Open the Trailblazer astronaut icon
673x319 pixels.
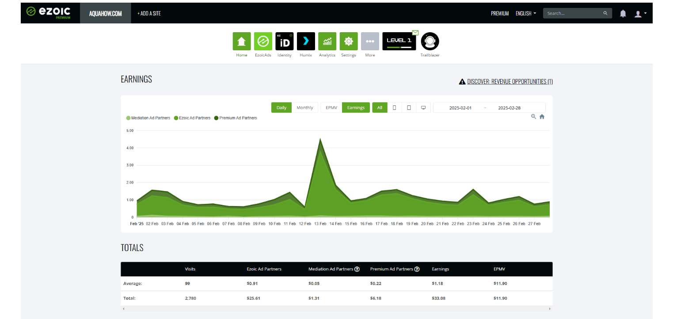pyautogui.click(x=430, y=41)
